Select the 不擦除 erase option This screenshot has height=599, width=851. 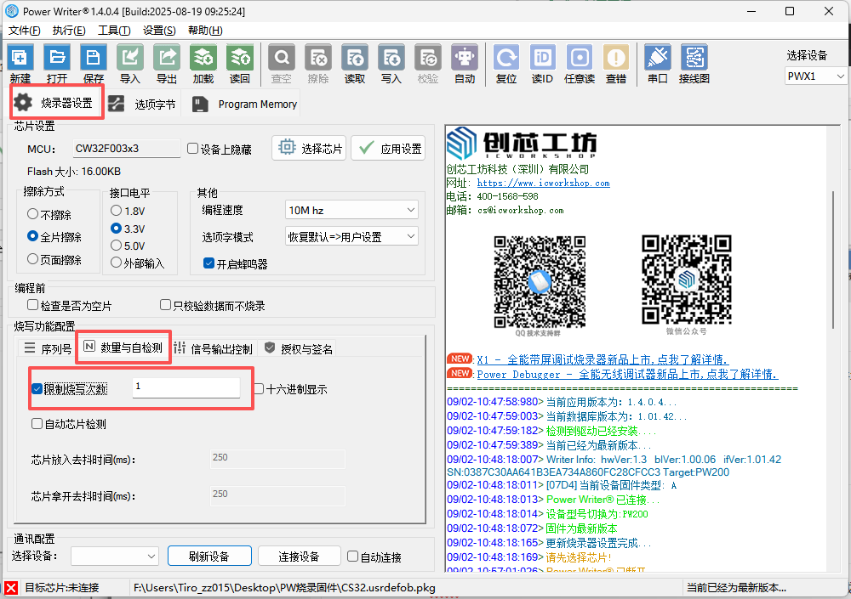tap(32, 214)
